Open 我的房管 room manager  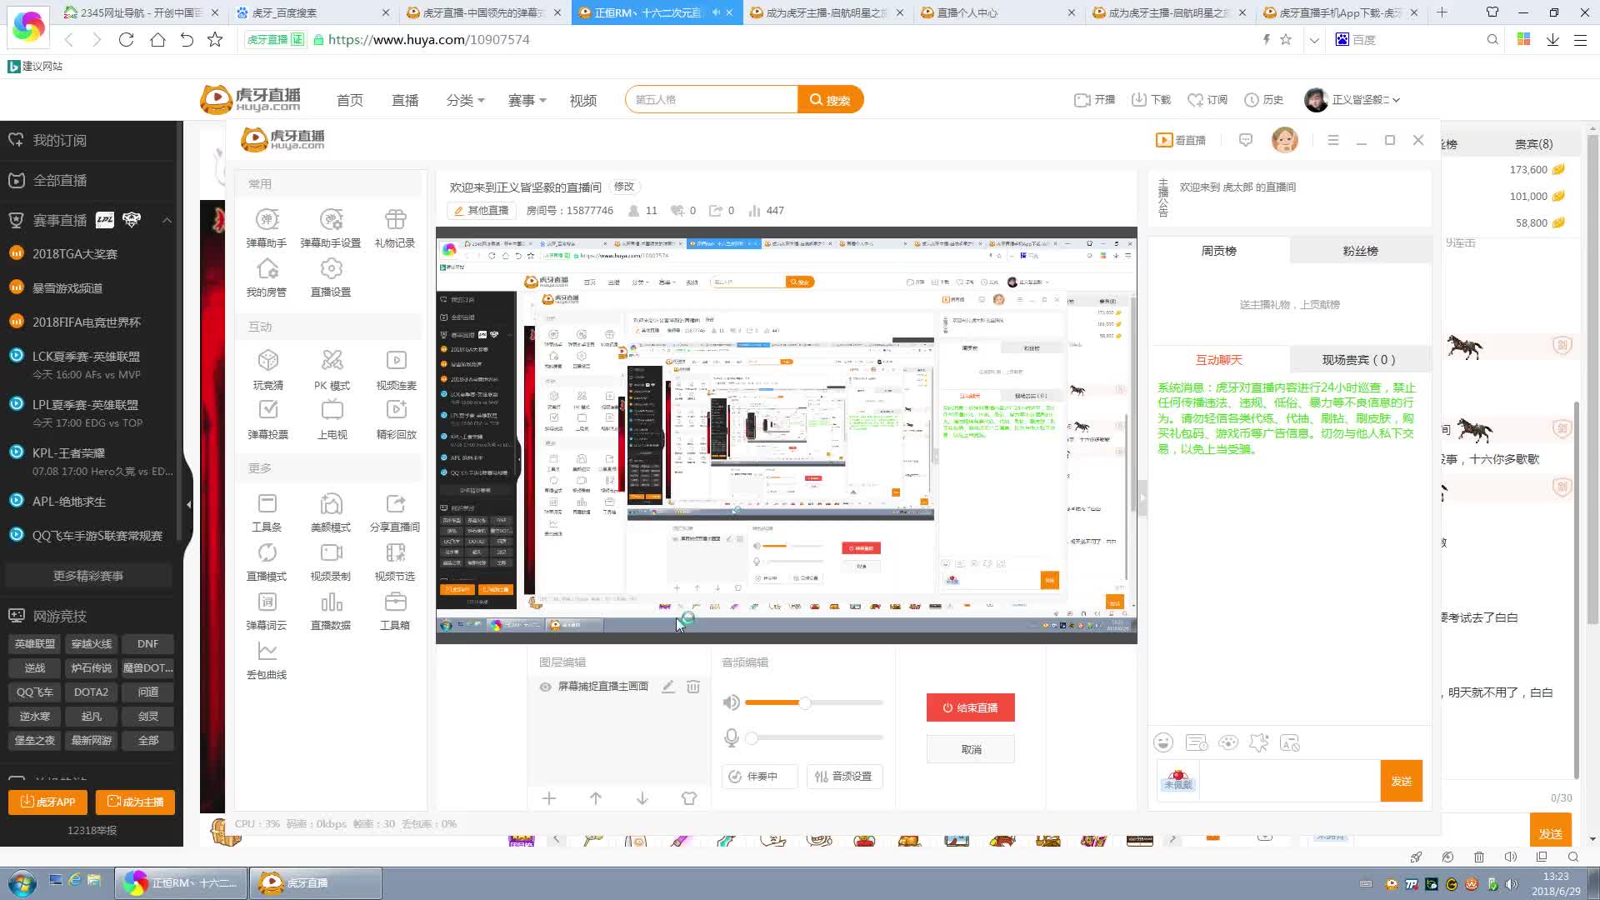[x=267, y=277]
